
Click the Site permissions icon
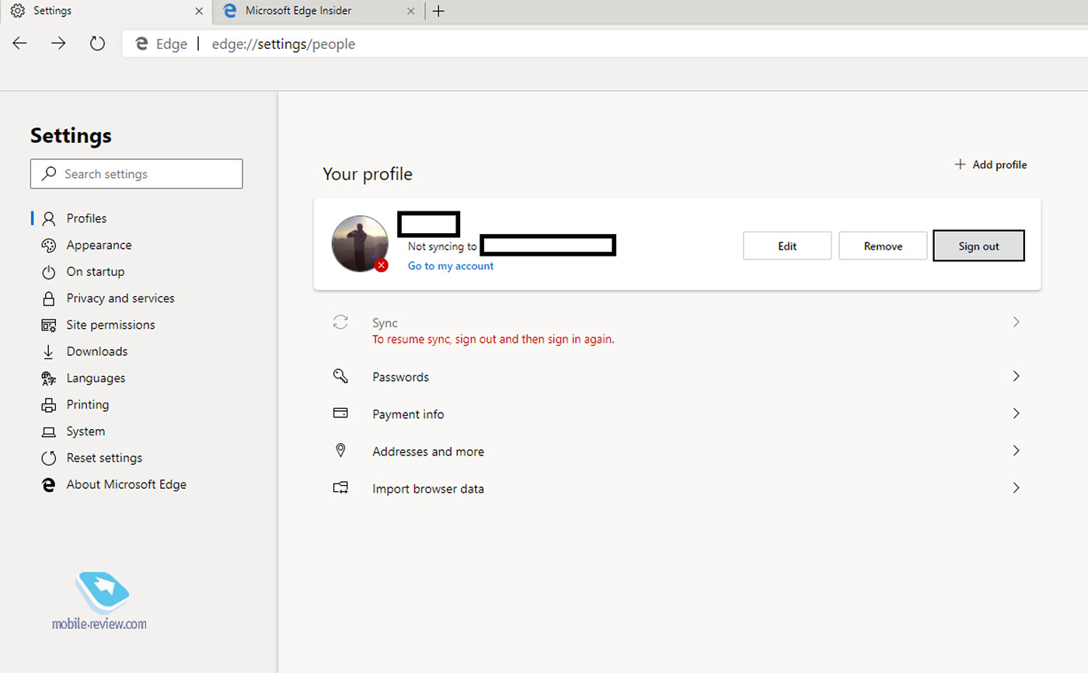(49, 325)
